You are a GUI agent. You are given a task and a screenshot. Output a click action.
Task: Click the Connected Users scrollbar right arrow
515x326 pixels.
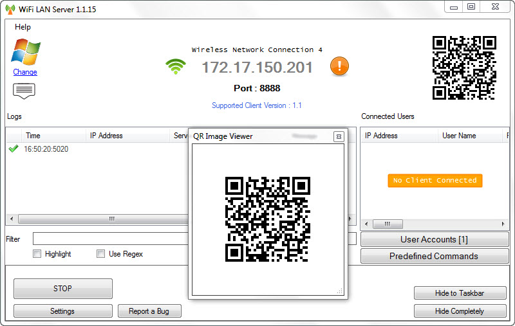(x=503, y=224)
